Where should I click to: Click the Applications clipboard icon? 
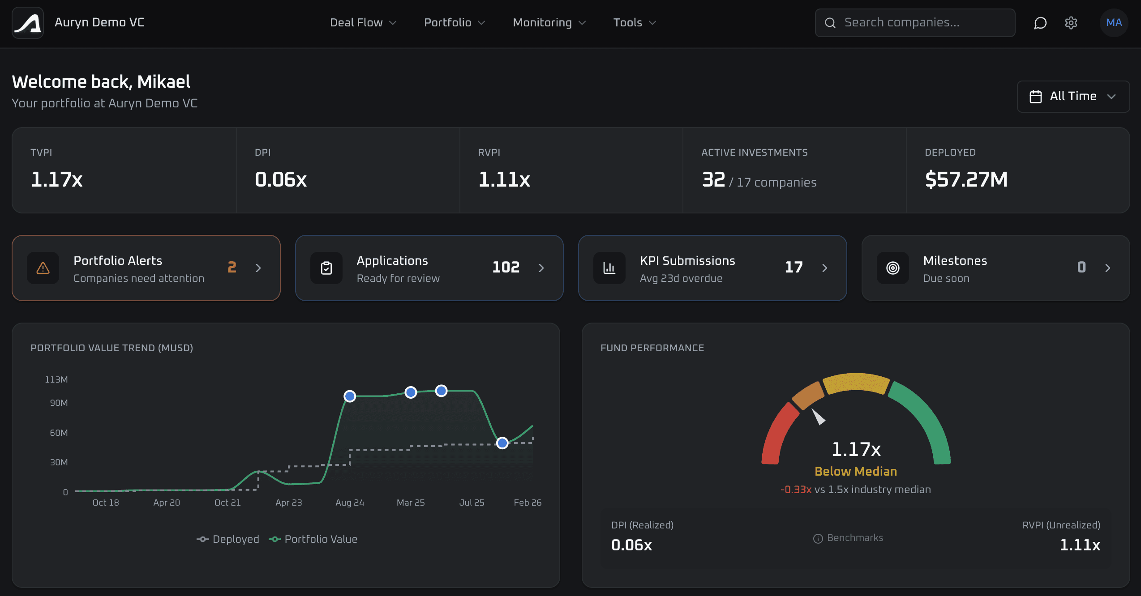click(326, 268)
